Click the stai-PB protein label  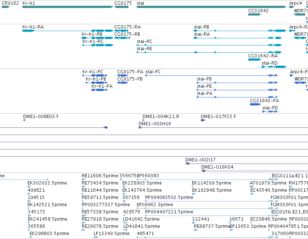coord(204,79)
